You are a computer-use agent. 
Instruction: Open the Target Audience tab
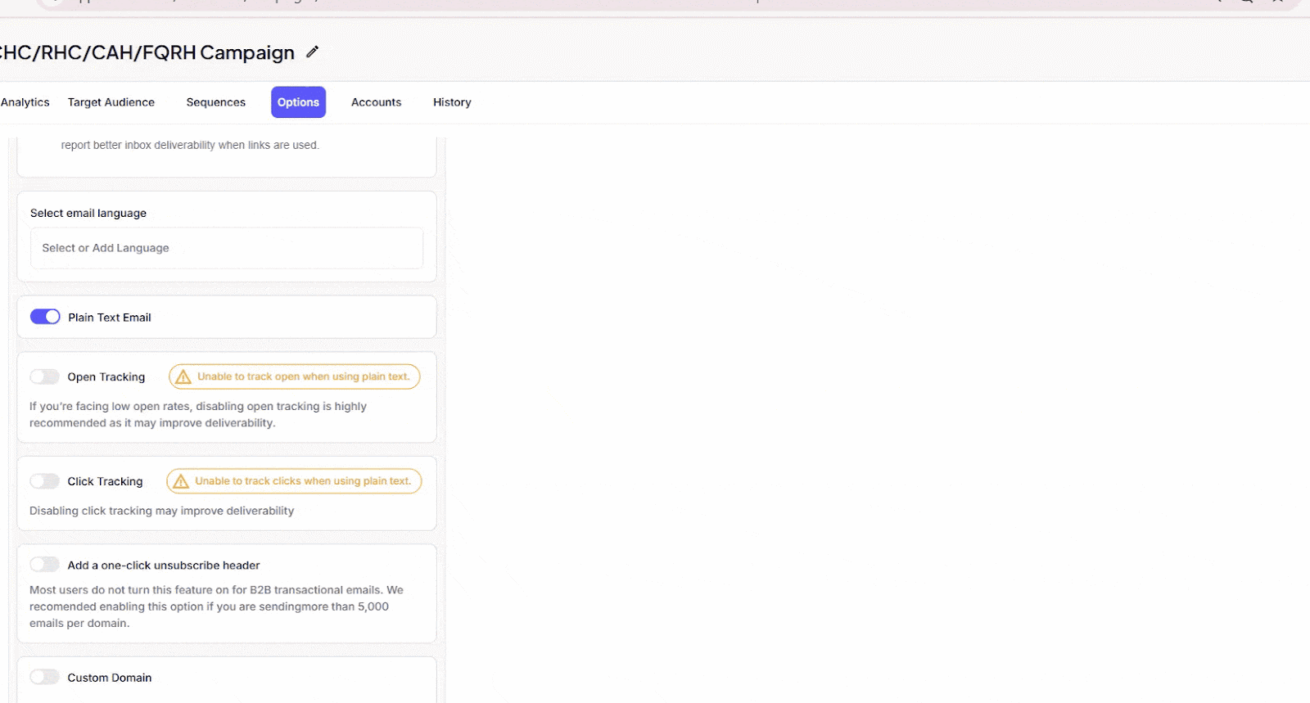pos(111,102)
